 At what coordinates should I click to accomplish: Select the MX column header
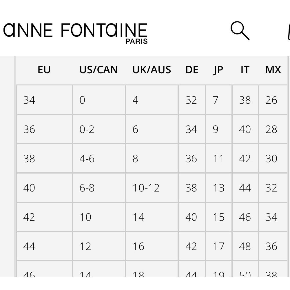[273, 70]
